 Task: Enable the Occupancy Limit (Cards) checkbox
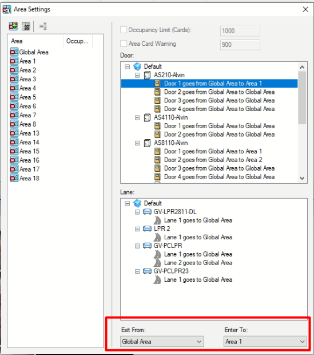tap(124, 30)
